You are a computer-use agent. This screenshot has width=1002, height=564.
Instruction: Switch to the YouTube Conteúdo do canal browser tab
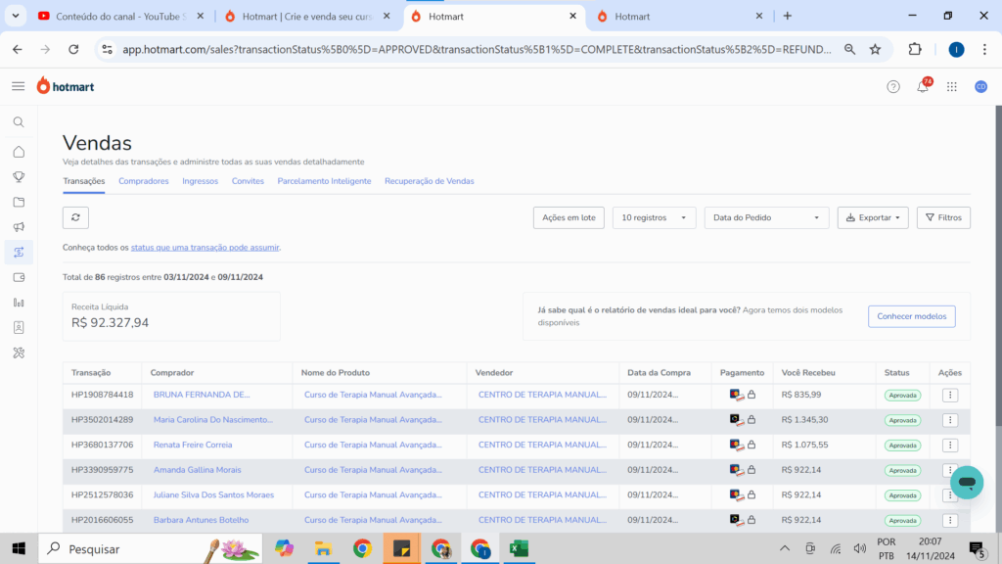(x=120, y=16)
